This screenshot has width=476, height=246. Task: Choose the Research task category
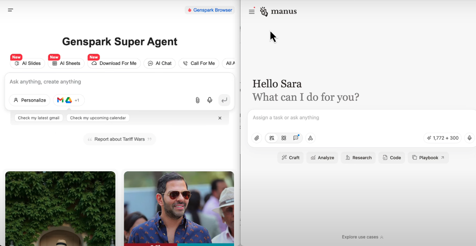tap(358, 157)
